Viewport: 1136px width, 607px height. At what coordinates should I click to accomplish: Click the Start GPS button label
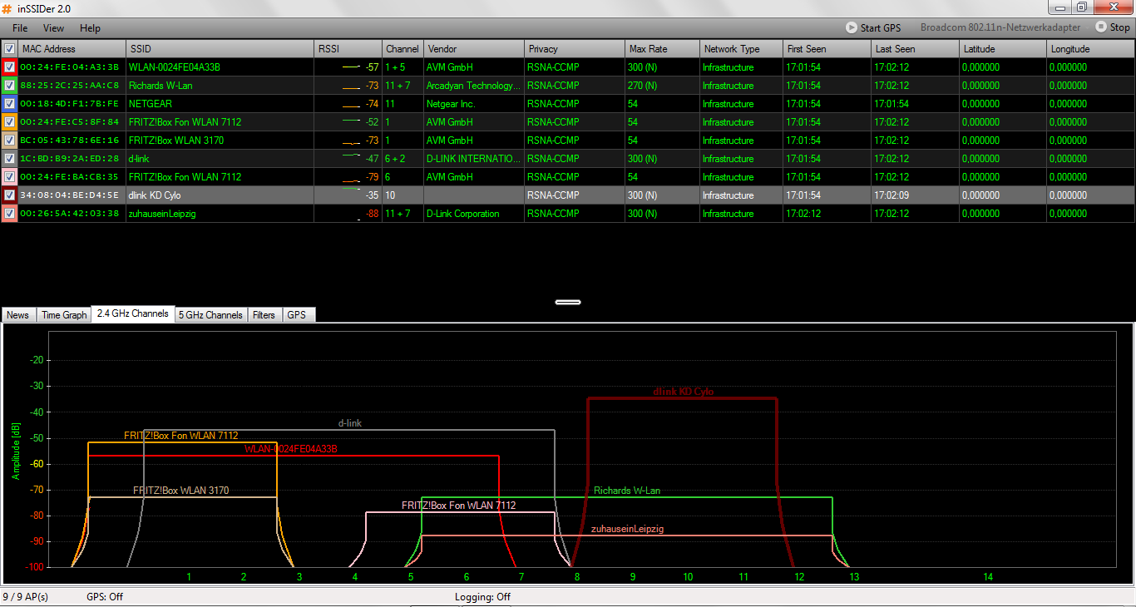(880, 28)
